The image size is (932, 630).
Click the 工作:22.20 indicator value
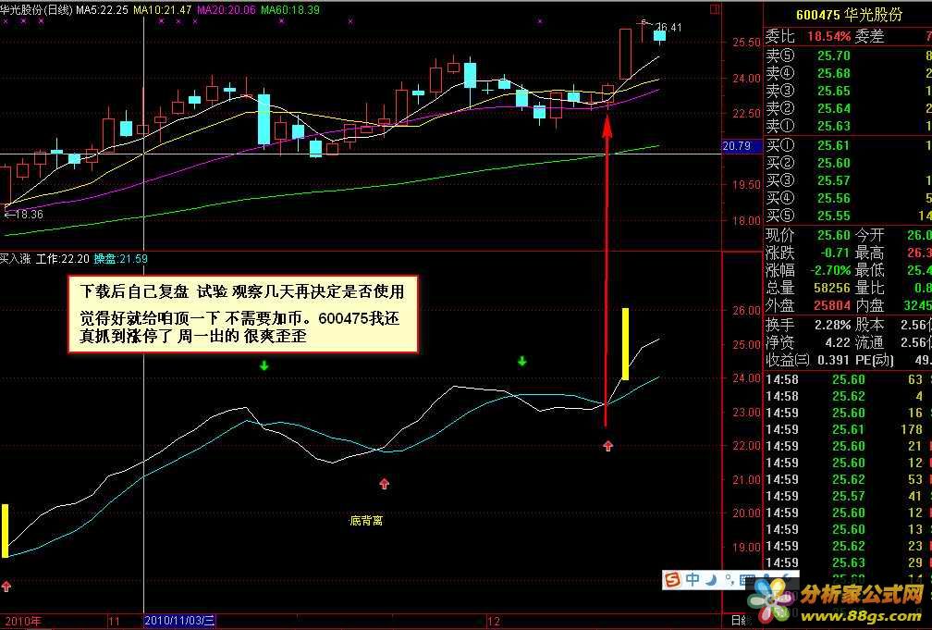point(63,259)
